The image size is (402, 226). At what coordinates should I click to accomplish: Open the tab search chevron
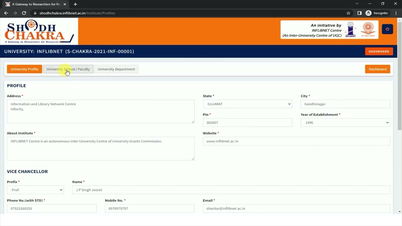coord(357,4)
